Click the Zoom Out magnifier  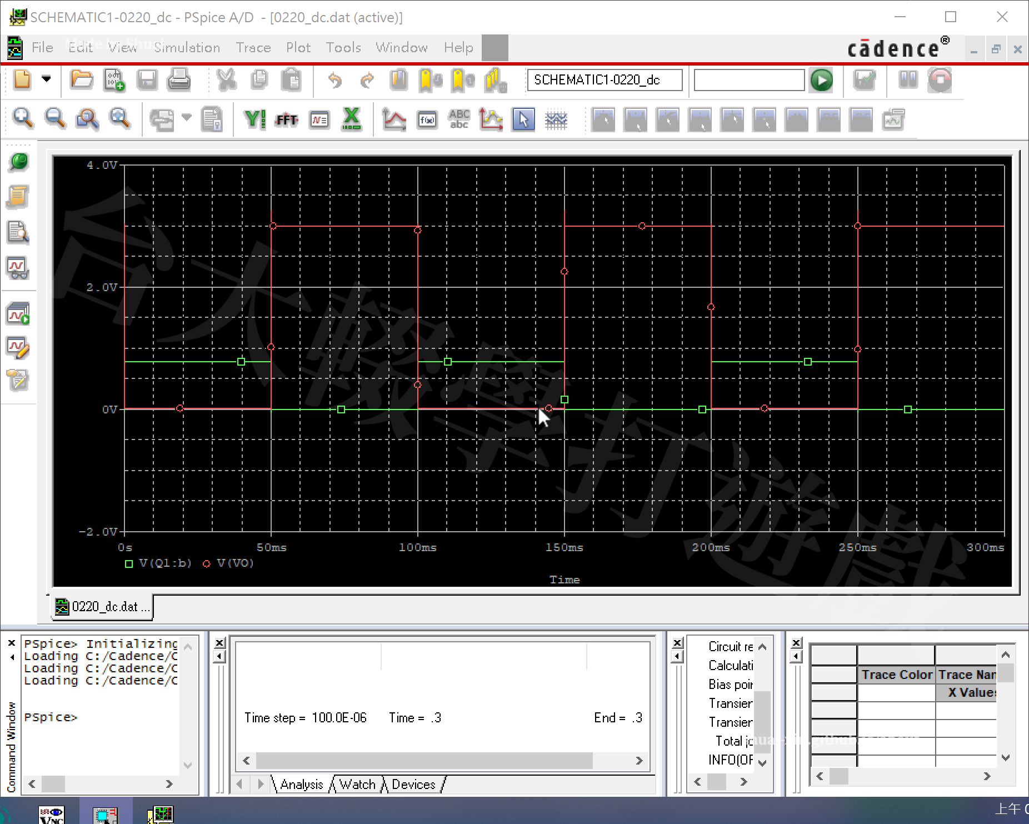(x=55, y=118)
